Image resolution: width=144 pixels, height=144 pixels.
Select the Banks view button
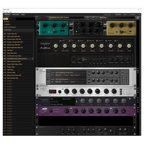(6, 19)
